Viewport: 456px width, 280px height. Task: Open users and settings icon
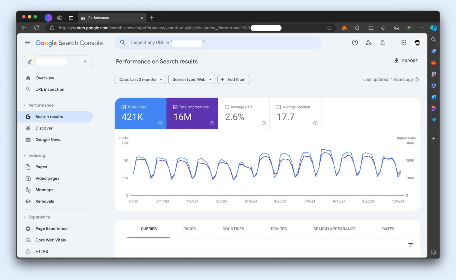pos(369,42)
